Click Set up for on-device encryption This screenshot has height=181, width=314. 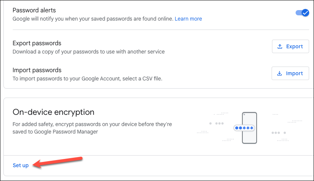click(21, 165)
